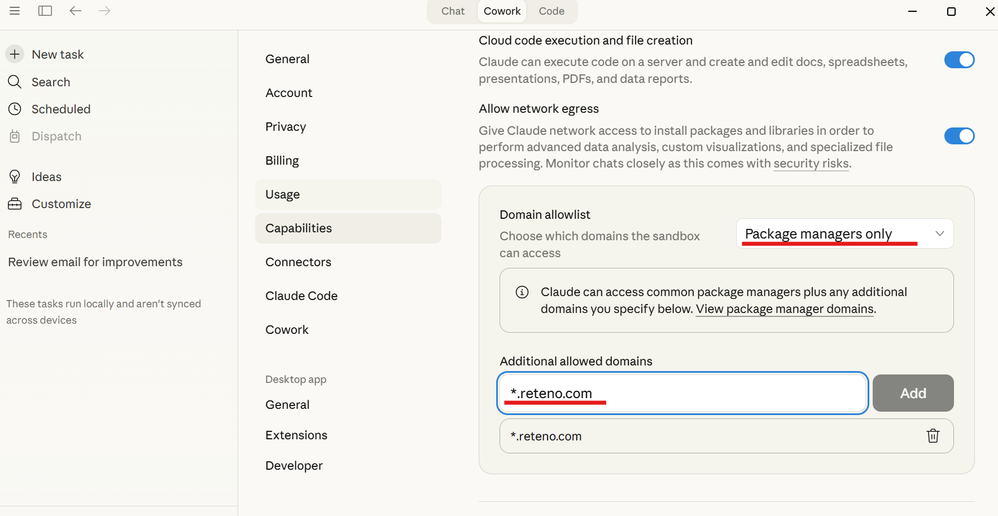Viewport: 998px width, 516px height.
Task: Open Customize via the toolbox icon
Action: coord(15,204)
